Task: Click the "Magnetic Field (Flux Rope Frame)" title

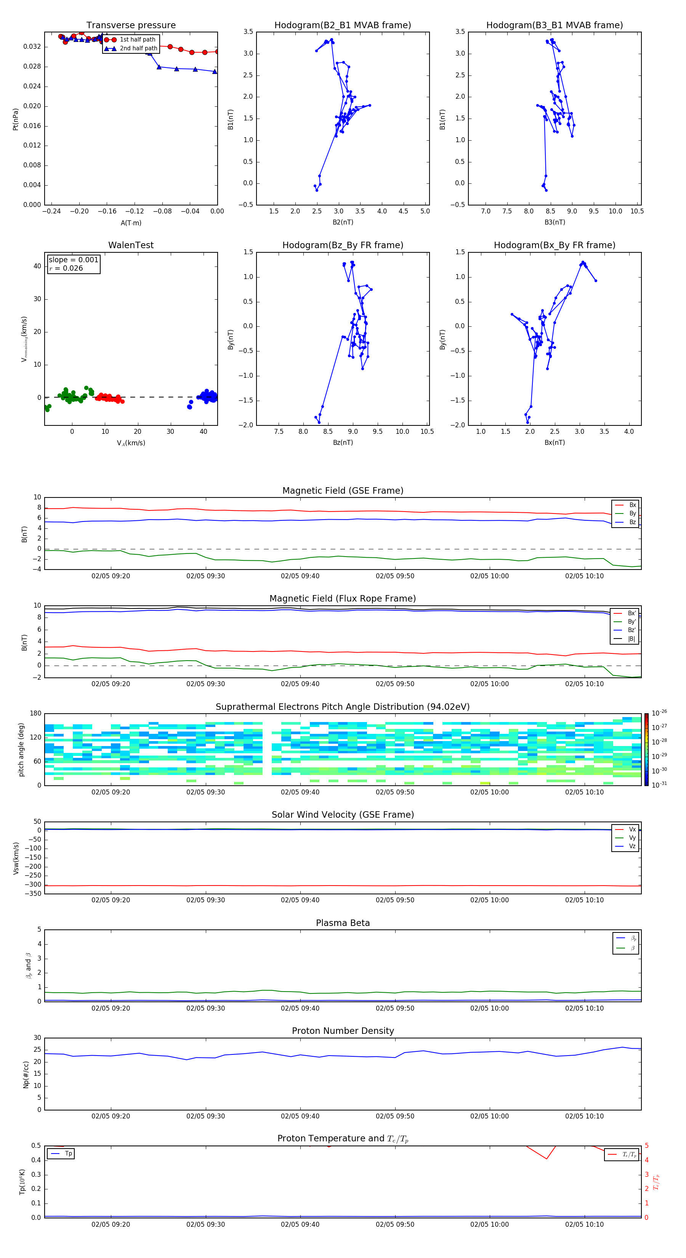Action: [x=343, y=599]
